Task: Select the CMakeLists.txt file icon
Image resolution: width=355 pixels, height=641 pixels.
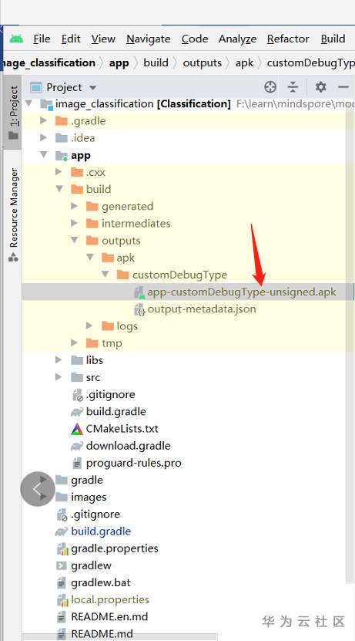Action: click(x=77, y=429)
